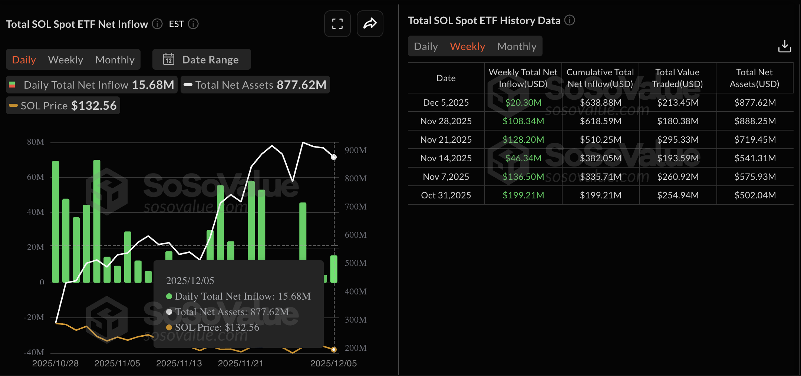The image size is (801, 376).
Task: Select the Daily tab on the chart
Action: (23, 59)
